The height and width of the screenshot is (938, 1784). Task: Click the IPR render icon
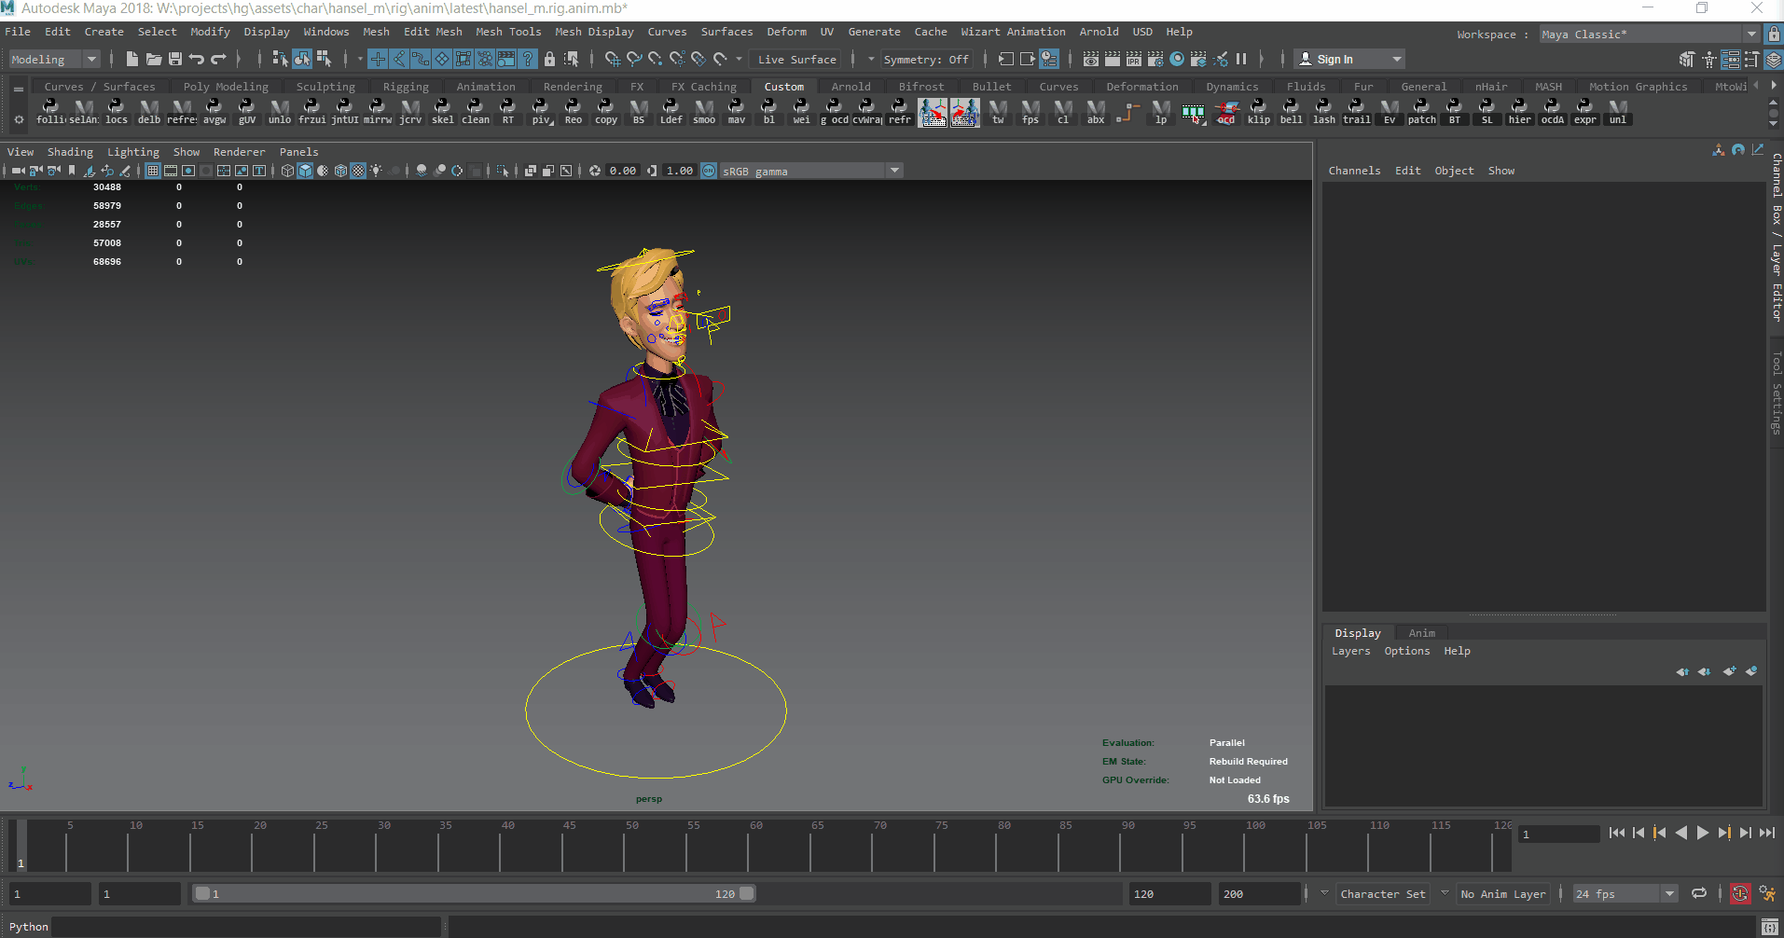[1134, 59]
